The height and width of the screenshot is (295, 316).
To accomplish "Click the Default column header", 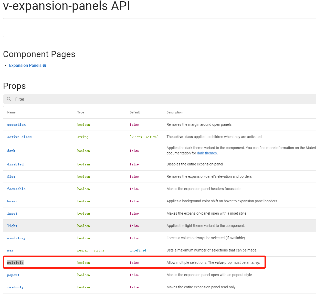I will click(x=135, y=112).
